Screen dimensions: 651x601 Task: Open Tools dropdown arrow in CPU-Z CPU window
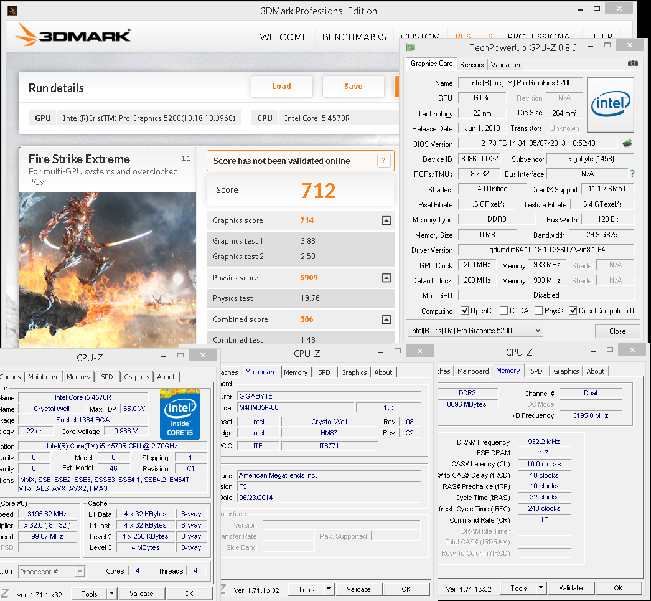(111, 594)
